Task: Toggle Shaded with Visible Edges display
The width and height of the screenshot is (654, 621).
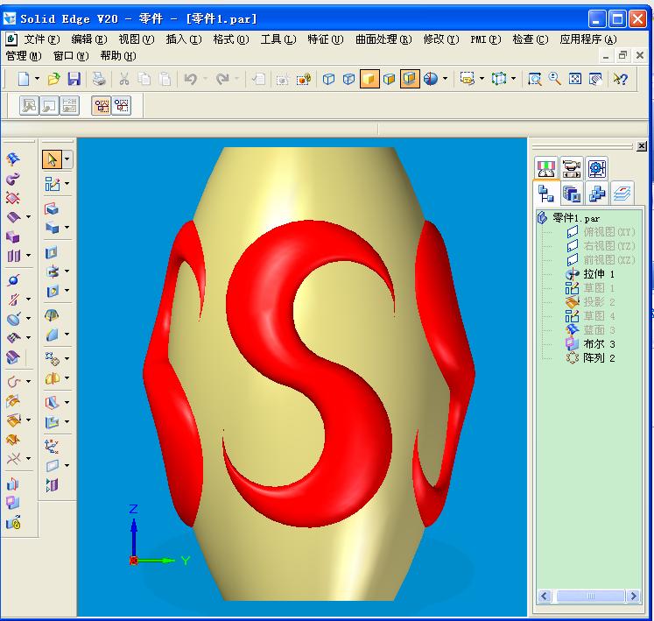Action: [389, 79]
